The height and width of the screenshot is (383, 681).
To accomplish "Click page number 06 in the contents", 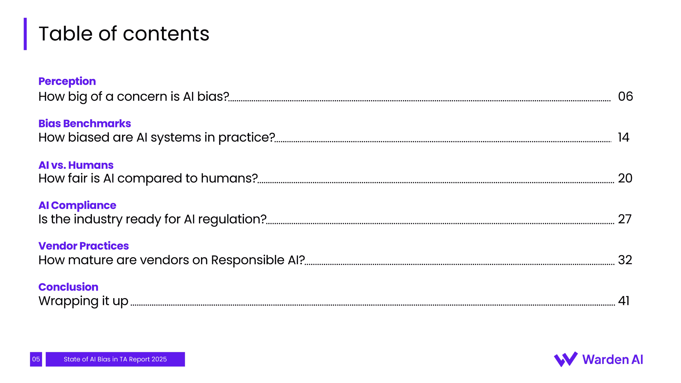I will tap(625, 96).
